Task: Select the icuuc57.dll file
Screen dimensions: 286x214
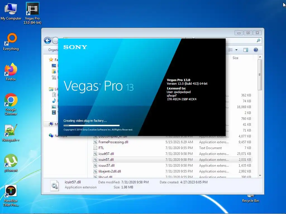Action: click(106, 165)
